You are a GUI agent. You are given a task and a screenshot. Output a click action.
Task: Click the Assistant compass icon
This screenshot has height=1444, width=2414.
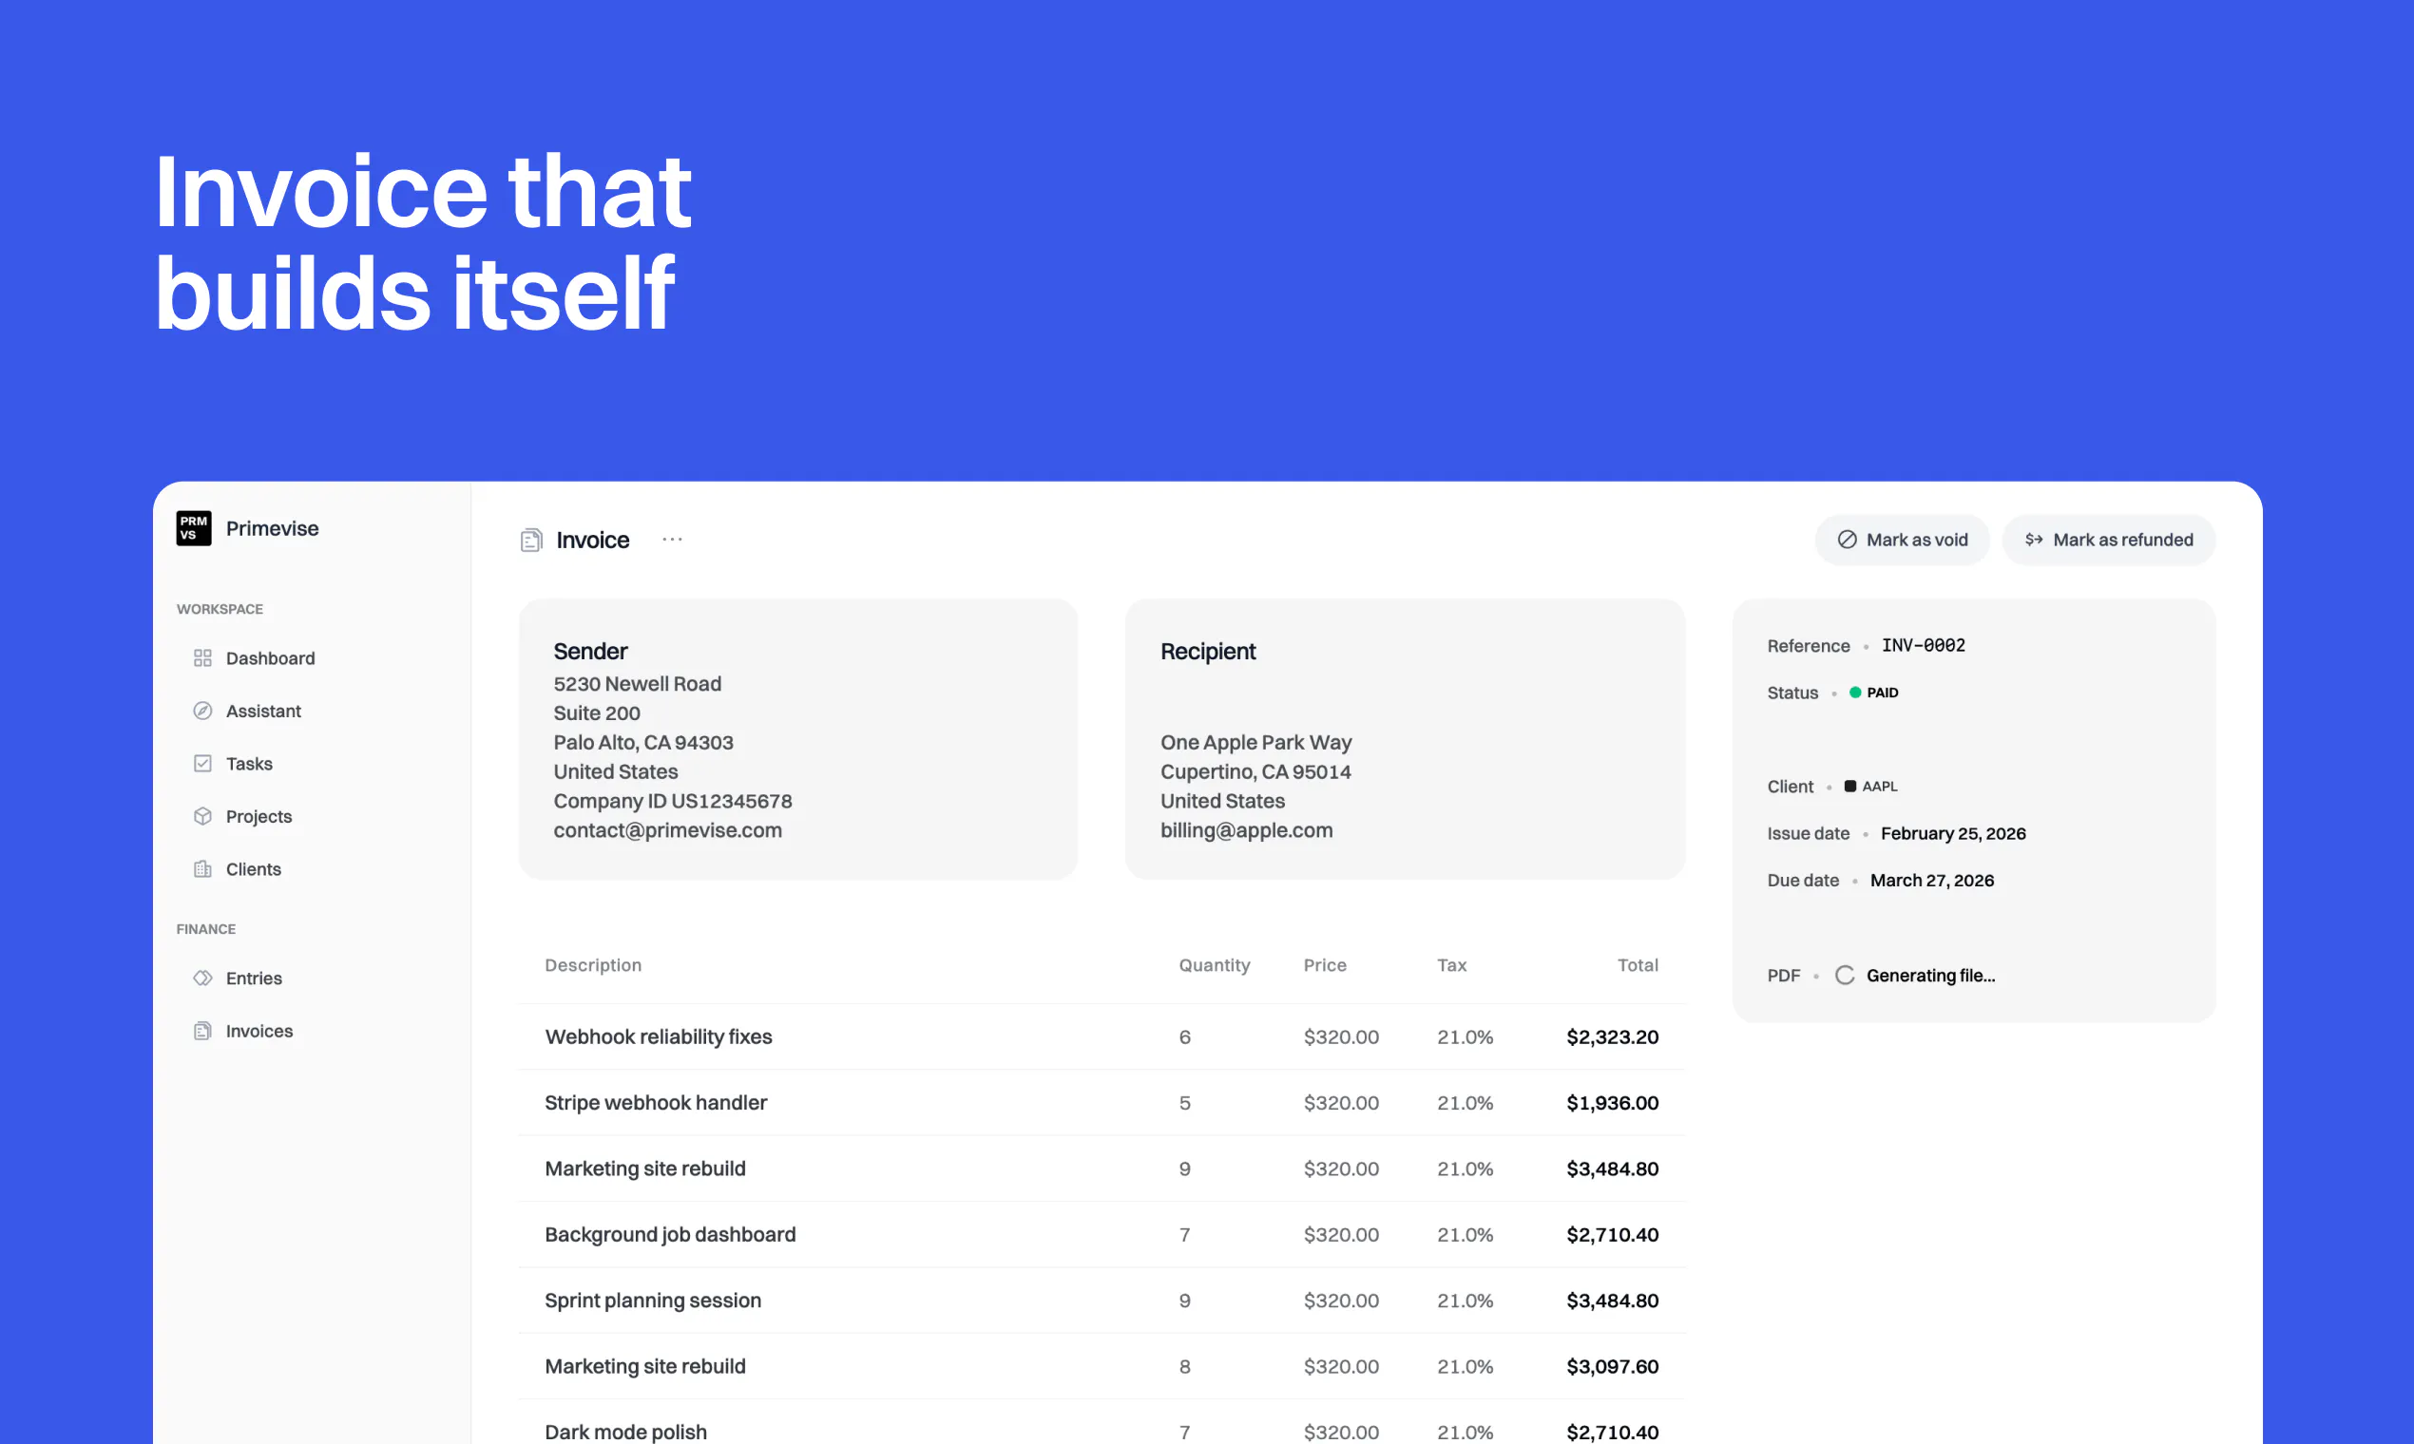pyautogui.click(x=202, y=712)
